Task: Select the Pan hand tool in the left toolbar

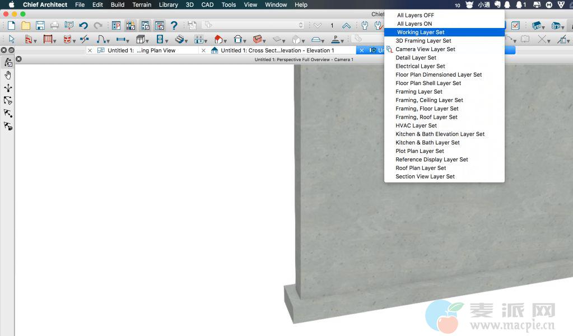Action: click(8, 76)
